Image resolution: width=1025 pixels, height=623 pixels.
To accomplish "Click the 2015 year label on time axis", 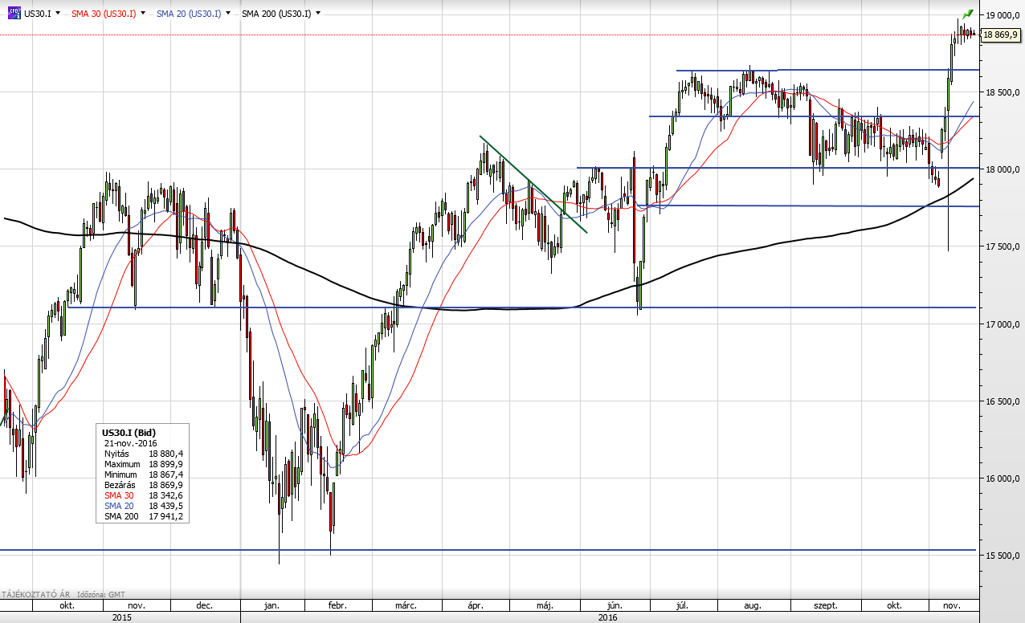I will coord(121,617).
